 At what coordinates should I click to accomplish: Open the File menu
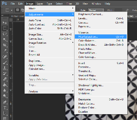(x=13, y=4)
